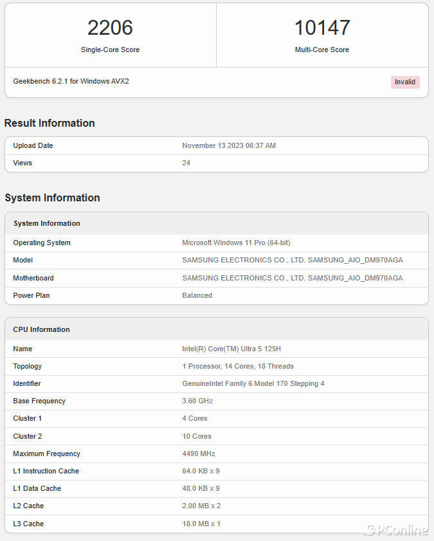
Task: Click the Views row label
Action: pos(23,163)
